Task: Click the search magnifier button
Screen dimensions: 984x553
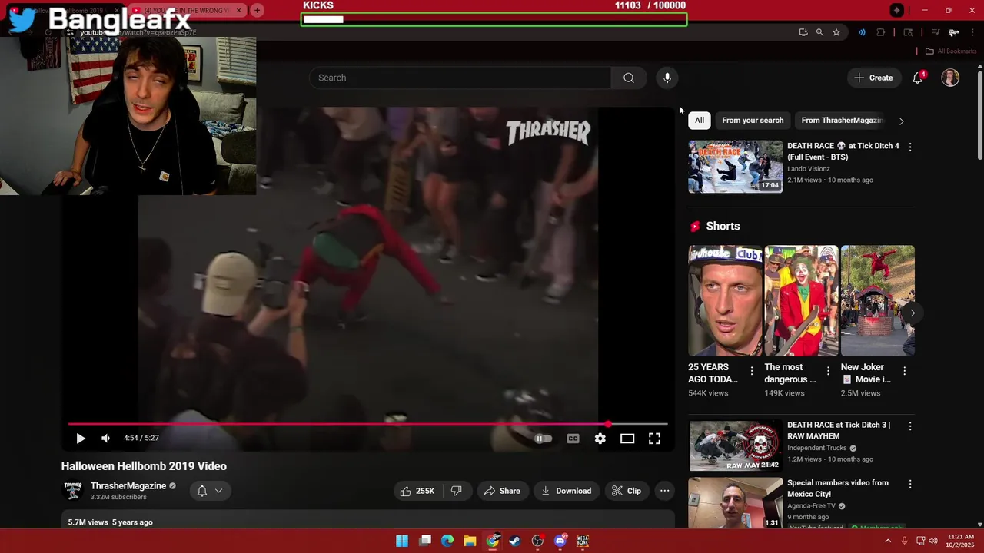Action: tap(629, 78)
